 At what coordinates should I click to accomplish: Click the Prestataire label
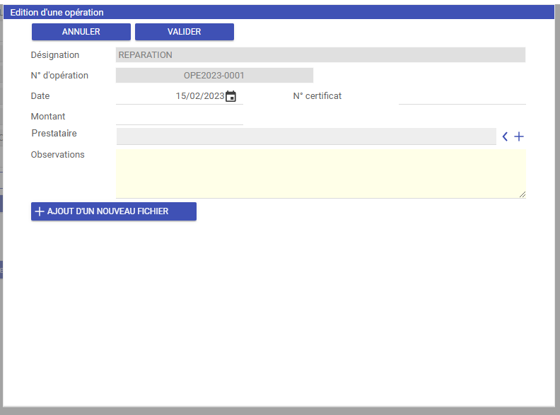coord(54,133)
